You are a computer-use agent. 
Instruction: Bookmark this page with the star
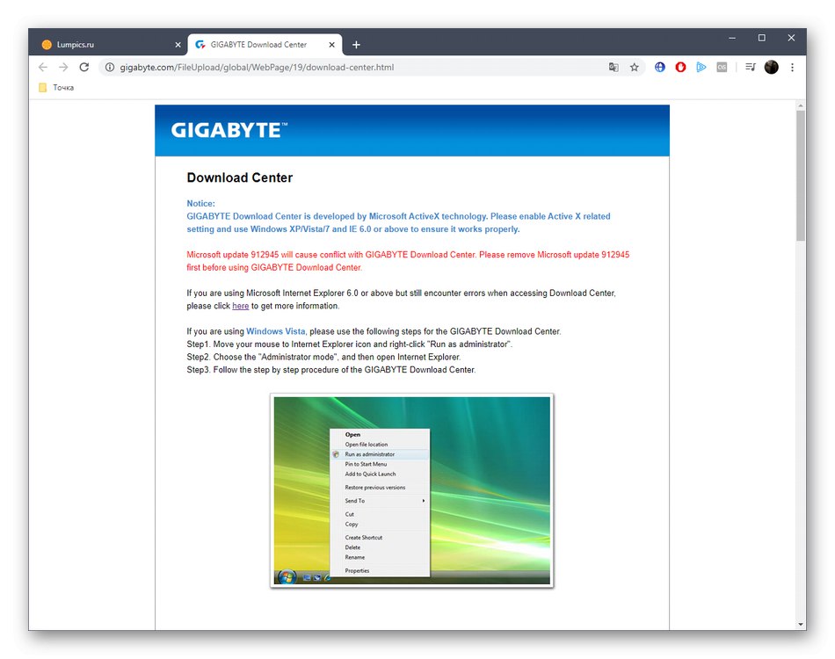pos(635,67)
